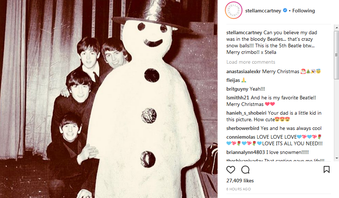The image size is (339, 198).
Task: Click scrollbar down arrow in comments
Action: pos(336,158)
